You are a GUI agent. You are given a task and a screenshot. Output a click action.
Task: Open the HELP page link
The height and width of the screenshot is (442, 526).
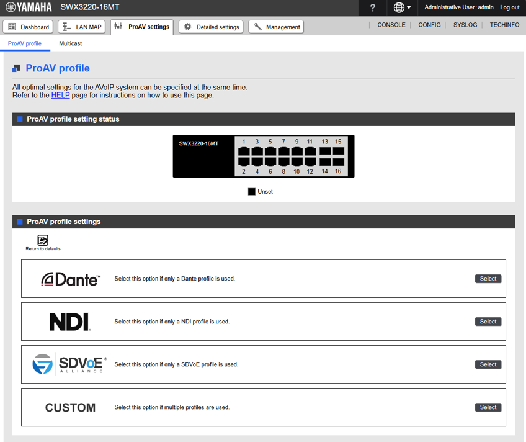pyautogui.click(x=60, y=96)
